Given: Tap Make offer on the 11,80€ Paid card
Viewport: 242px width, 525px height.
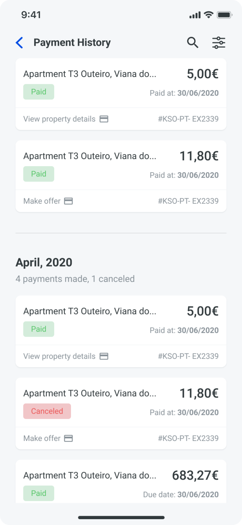Looking at the screenshot, I should click(x=42, y=201).
